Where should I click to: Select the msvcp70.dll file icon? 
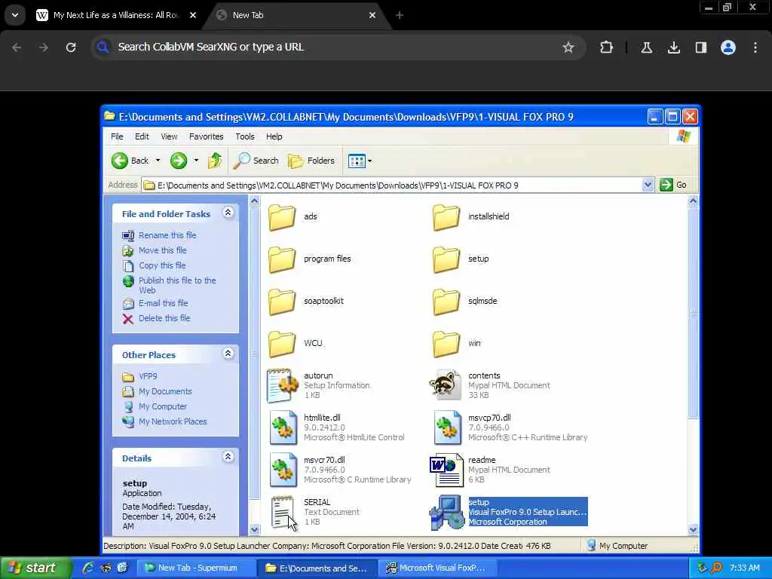(447, 428)
